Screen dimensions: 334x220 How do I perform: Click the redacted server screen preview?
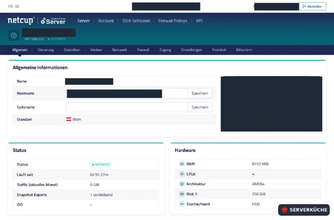(271, 104)
